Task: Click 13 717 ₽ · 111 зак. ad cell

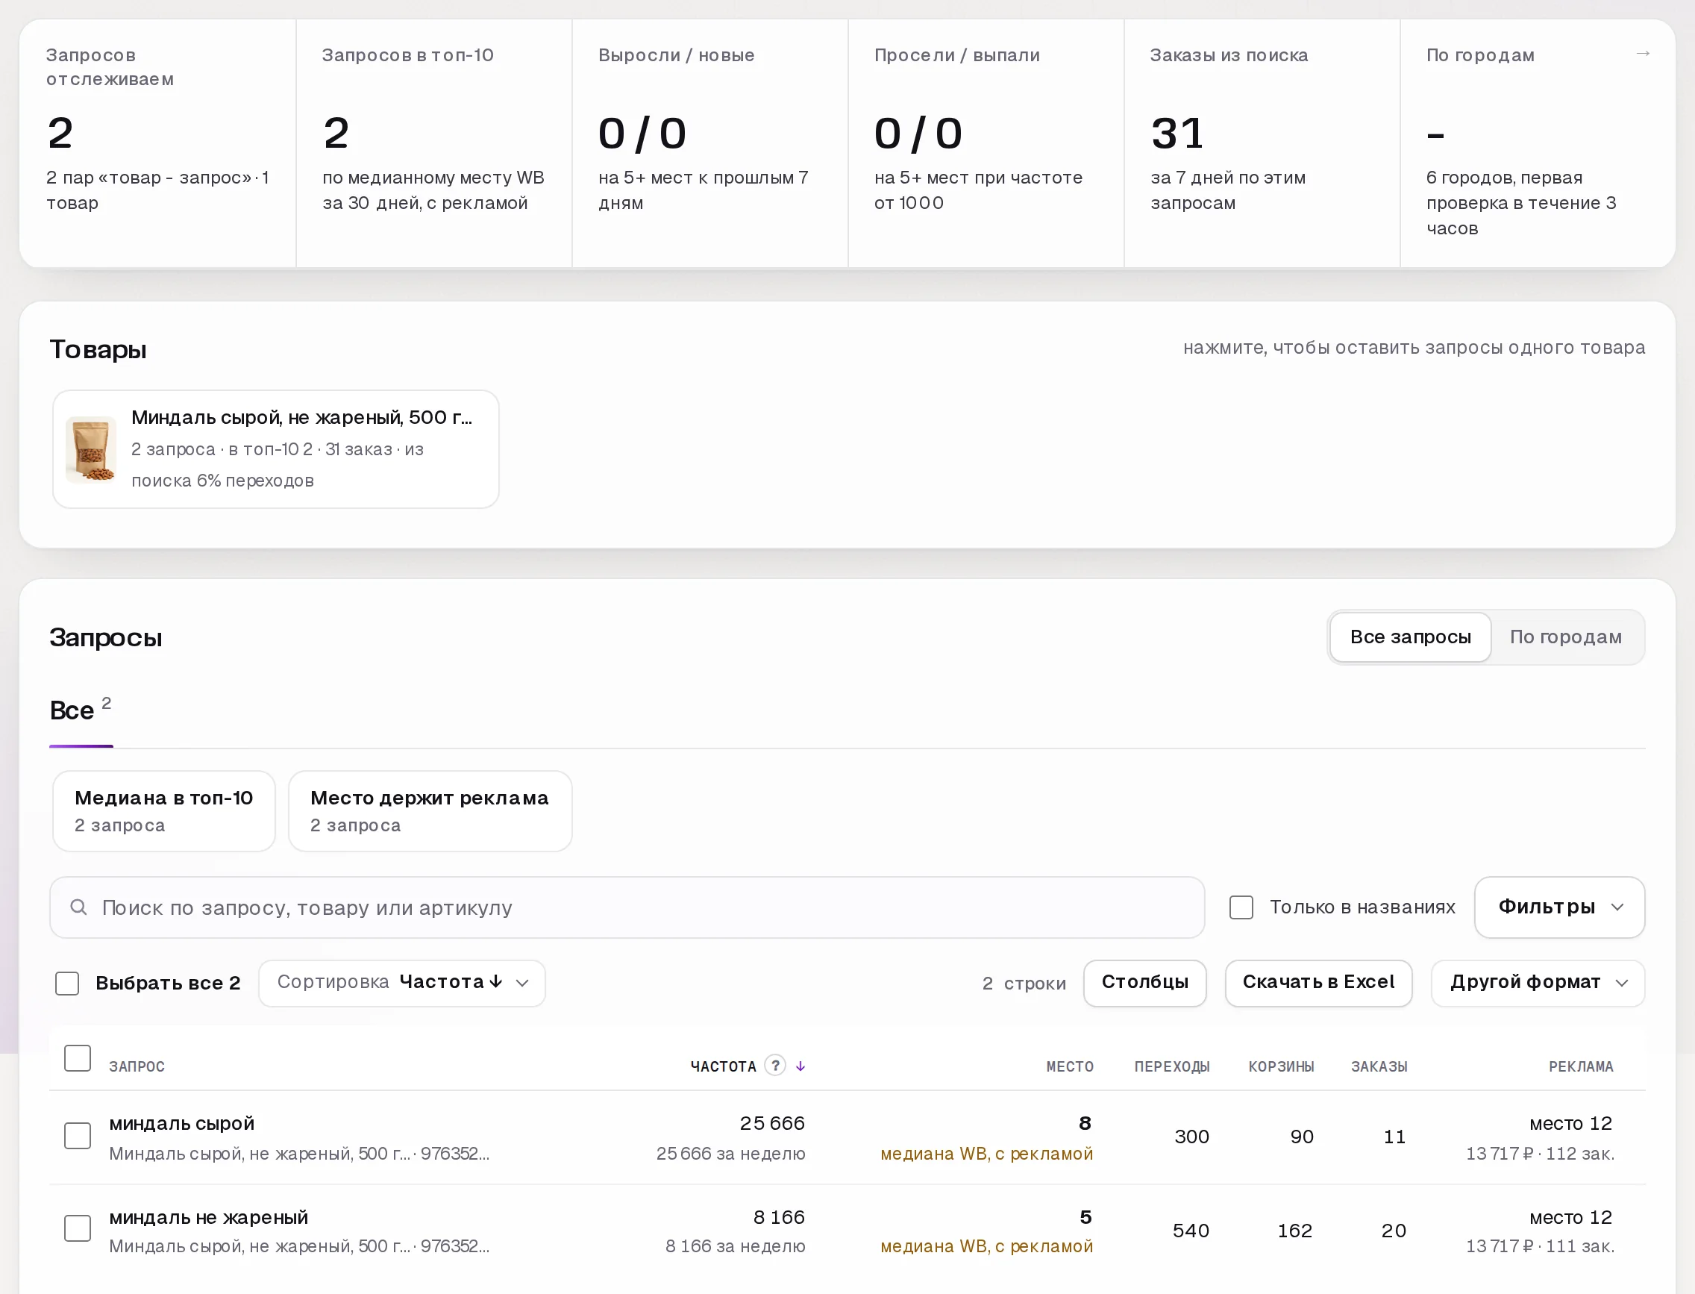Action: pyautogui.click(x=1541, y=1246)
